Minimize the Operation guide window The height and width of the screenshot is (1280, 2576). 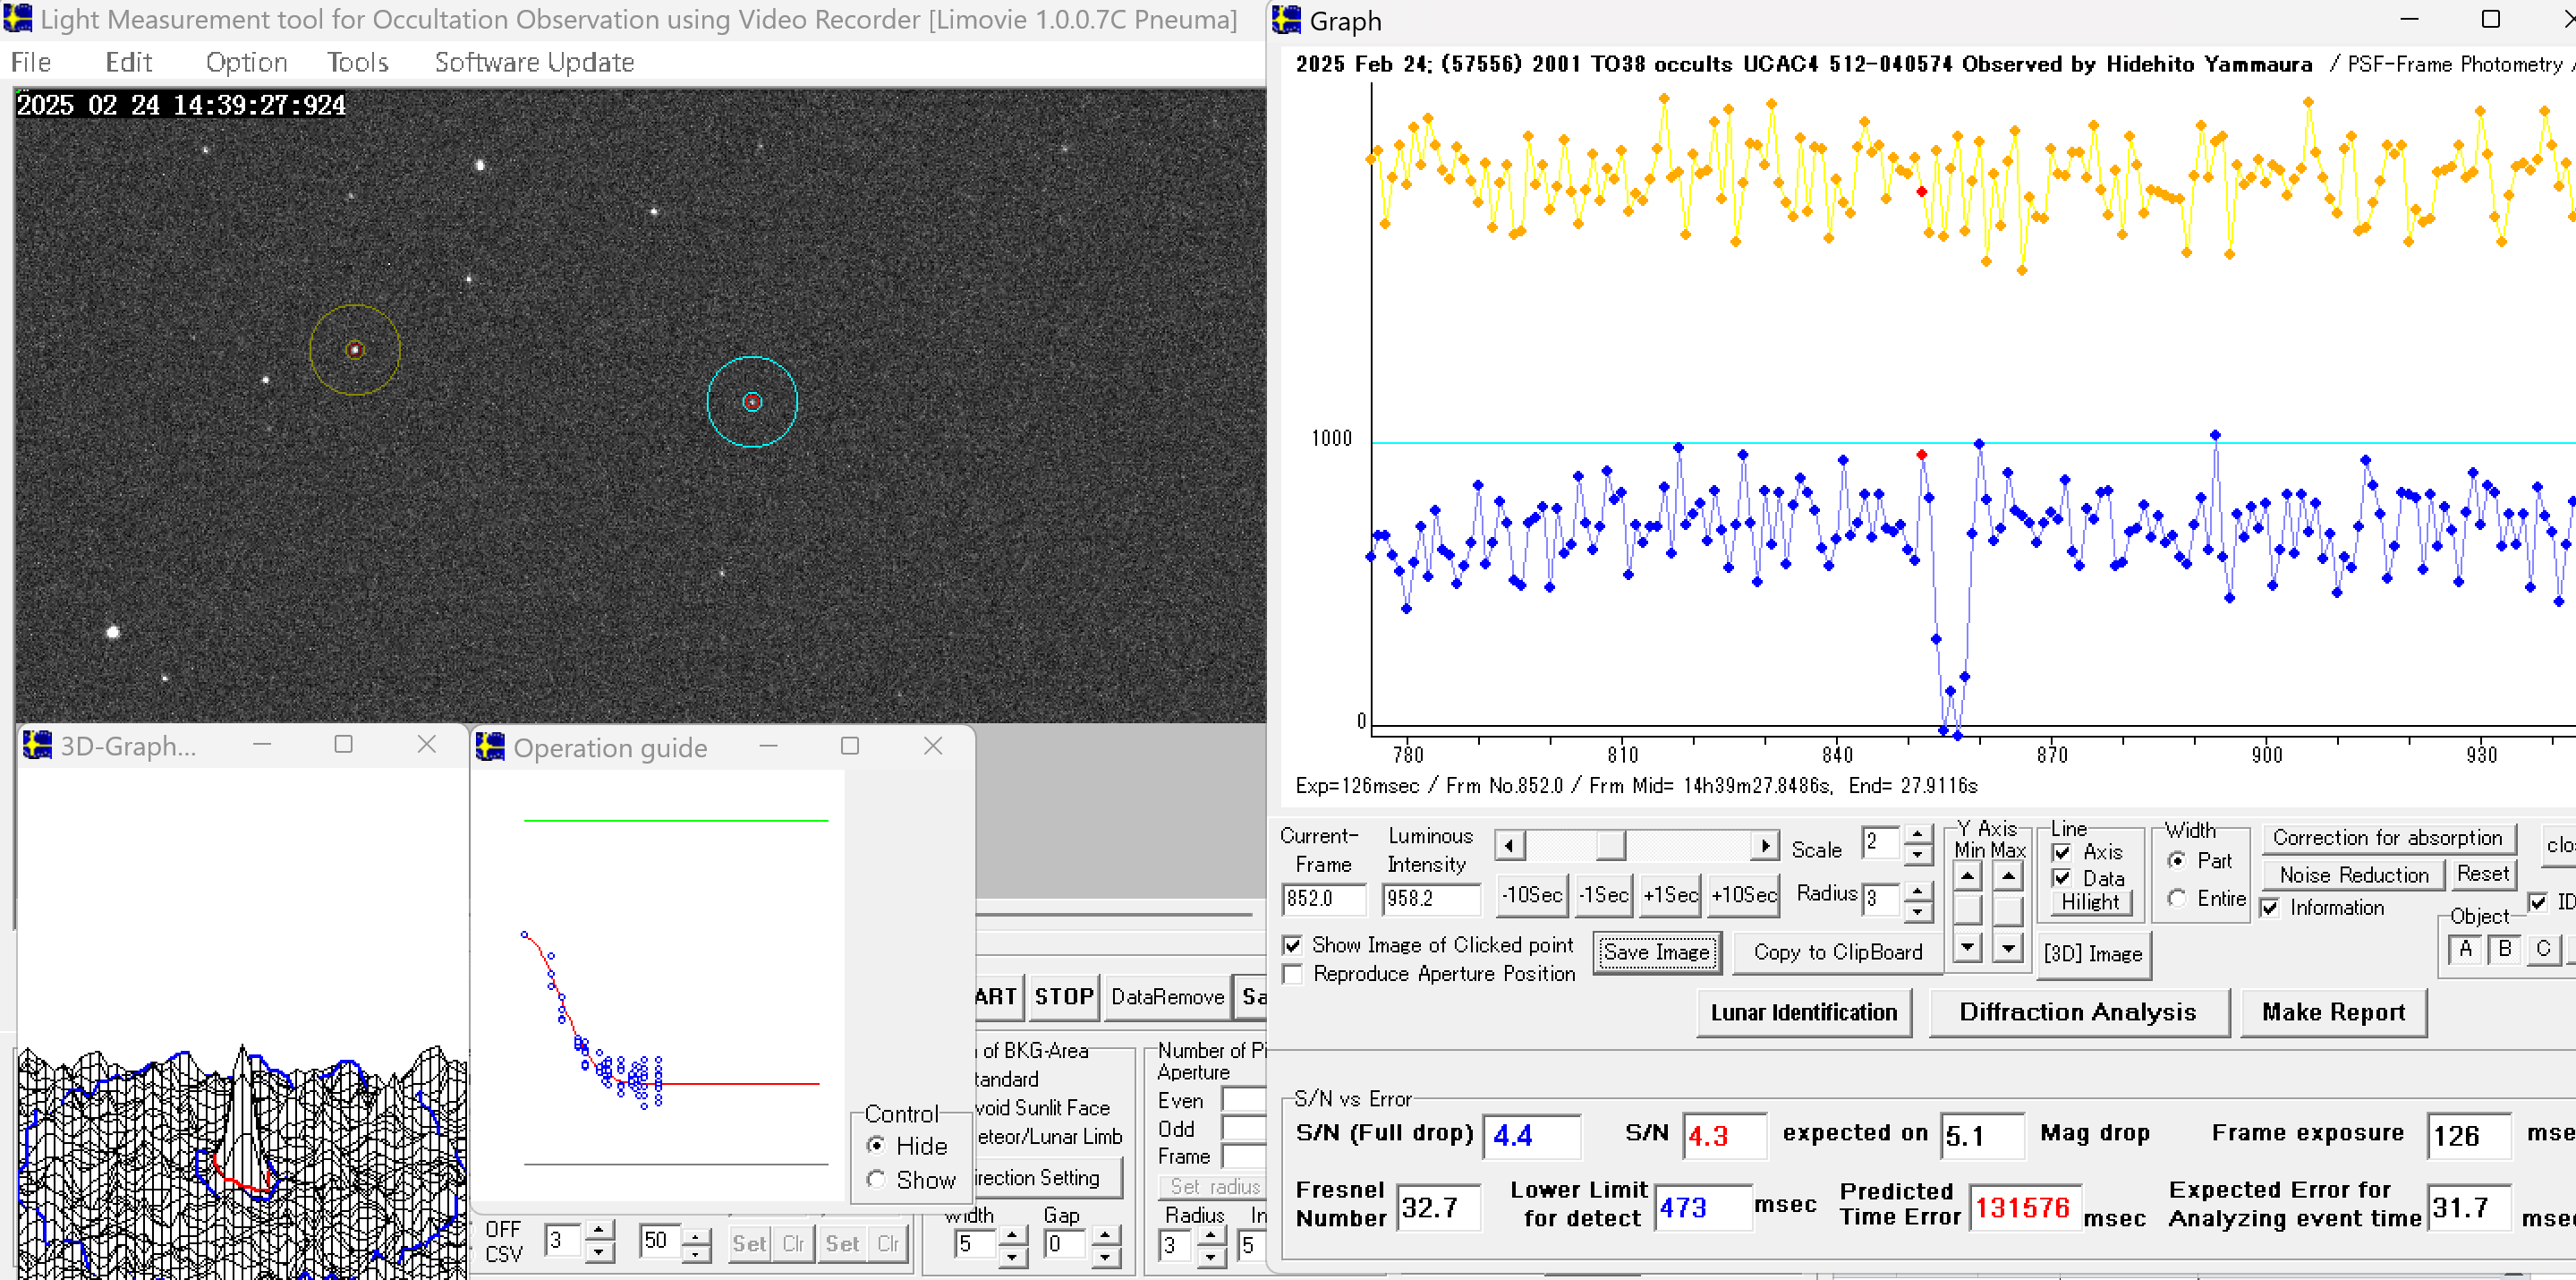[768, 746]
